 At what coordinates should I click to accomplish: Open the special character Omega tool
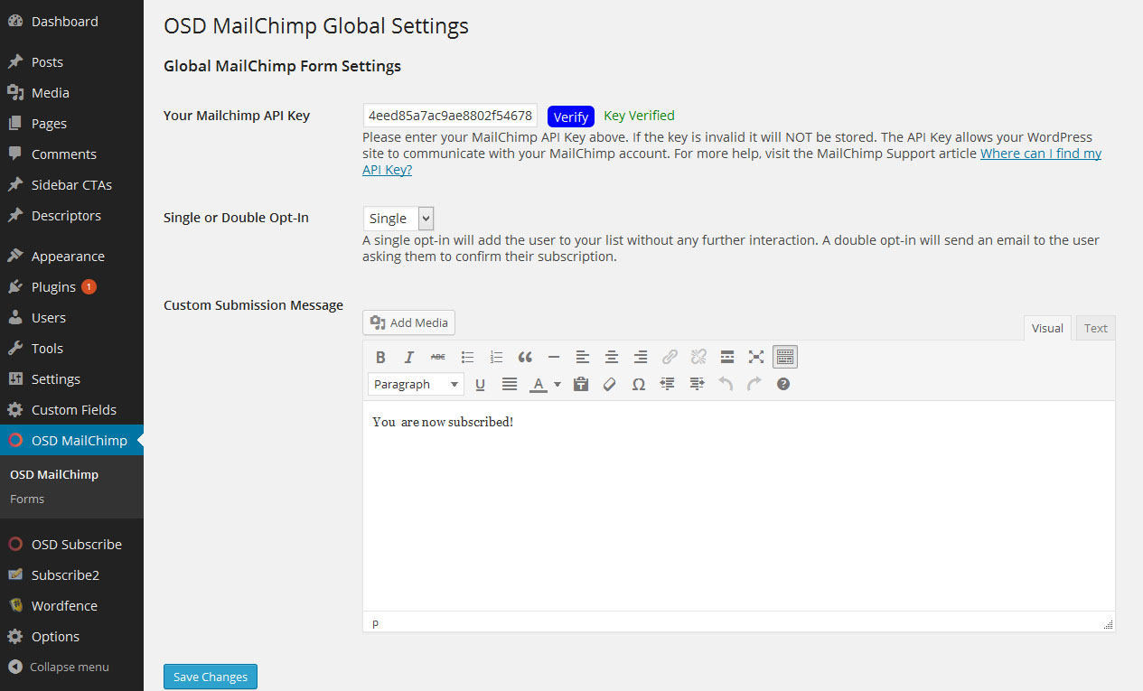pyautogui.click(x=639, y=384)
